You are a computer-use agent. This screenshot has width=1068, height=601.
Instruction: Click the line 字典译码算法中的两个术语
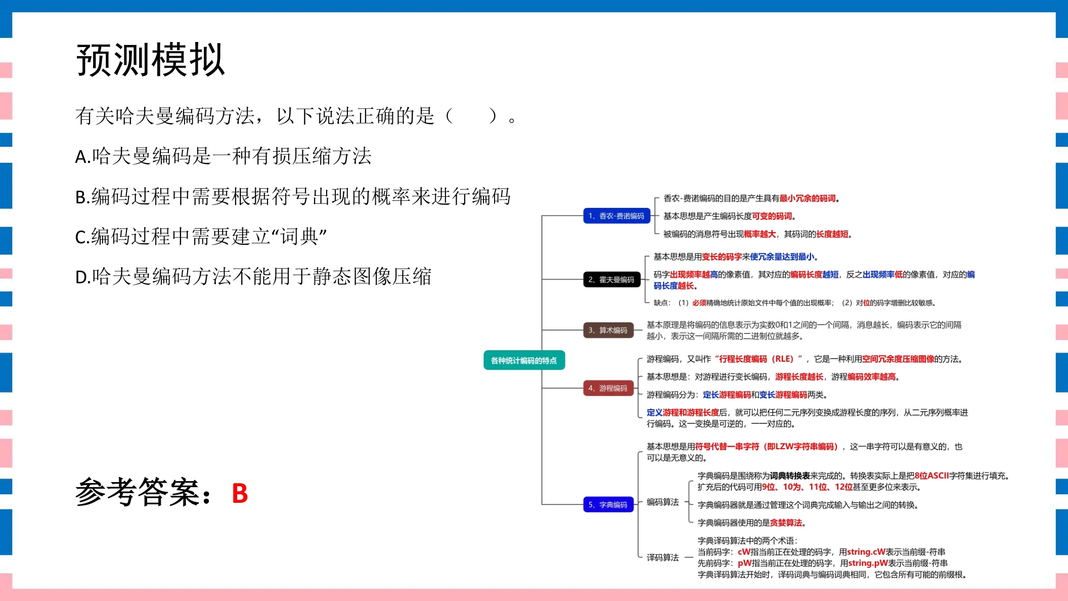coord(747,541)
